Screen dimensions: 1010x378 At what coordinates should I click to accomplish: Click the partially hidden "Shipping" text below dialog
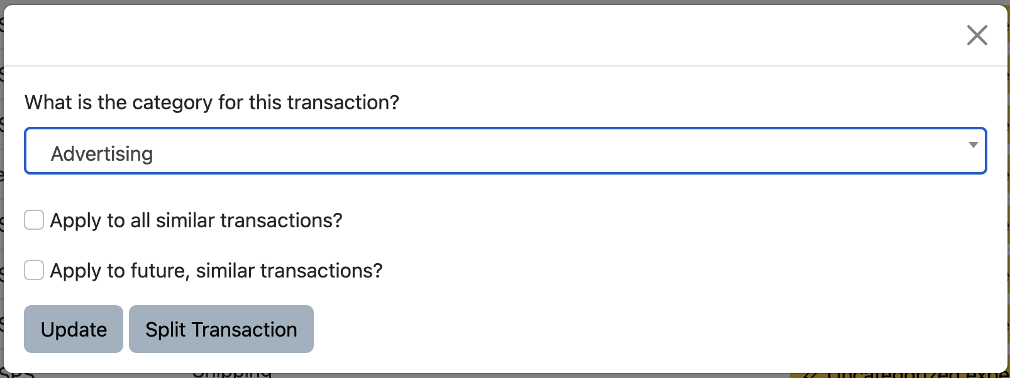[232, 374]
